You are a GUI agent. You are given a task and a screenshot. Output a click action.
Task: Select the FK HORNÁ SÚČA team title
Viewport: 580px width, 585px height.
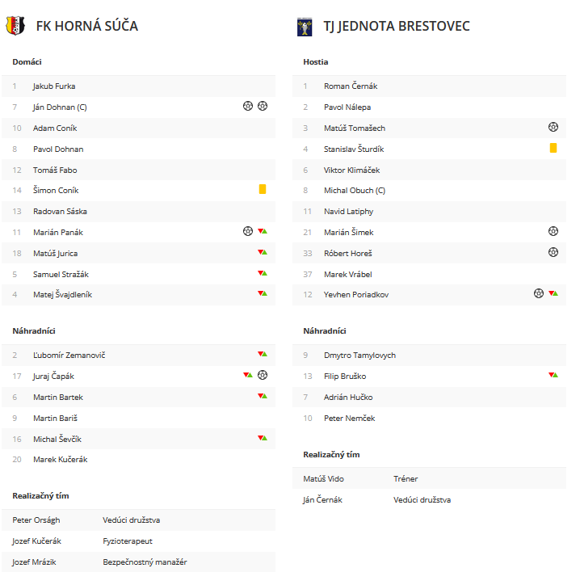pyautogui.click(x=87, y=26)
